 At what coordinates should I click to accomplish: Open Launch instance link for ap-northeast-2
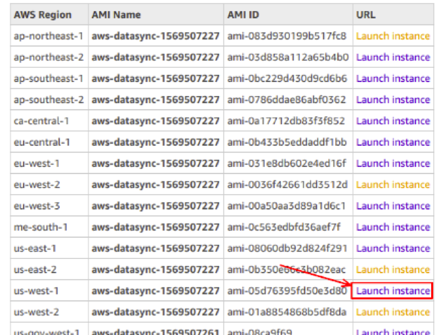393,57
